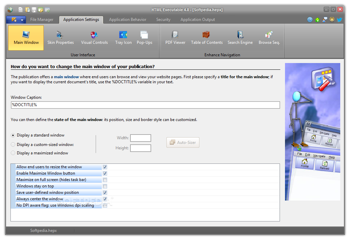Enable No DPI aware flag checkbox

[105, 205]
